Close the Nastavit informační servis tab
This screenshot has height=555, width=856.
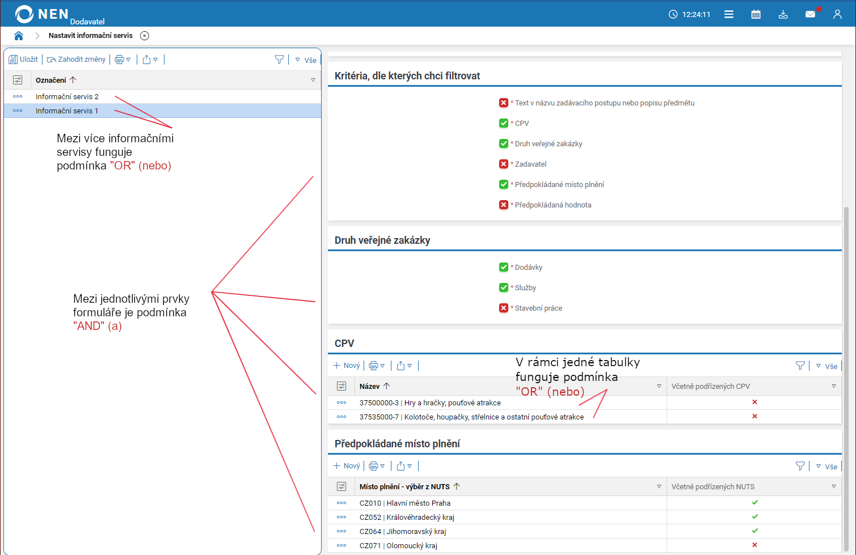tap(145, 36)
